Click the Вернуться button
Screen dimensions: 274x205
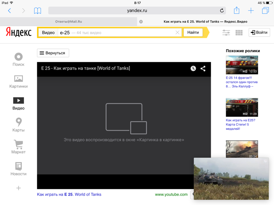(53, 53)
